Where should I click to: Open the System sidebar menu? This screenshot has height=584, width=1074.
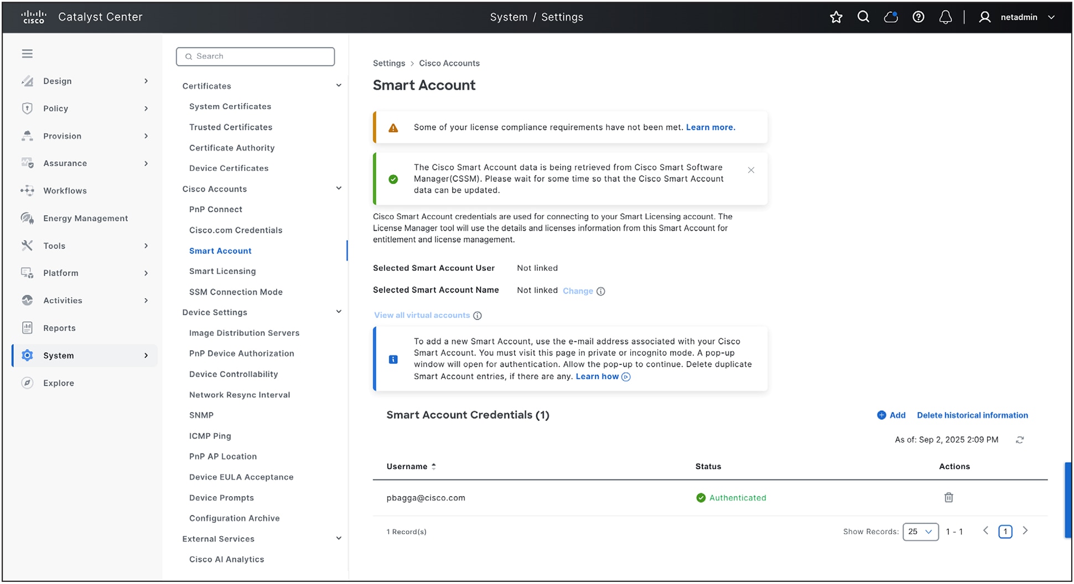click(58, 355)
